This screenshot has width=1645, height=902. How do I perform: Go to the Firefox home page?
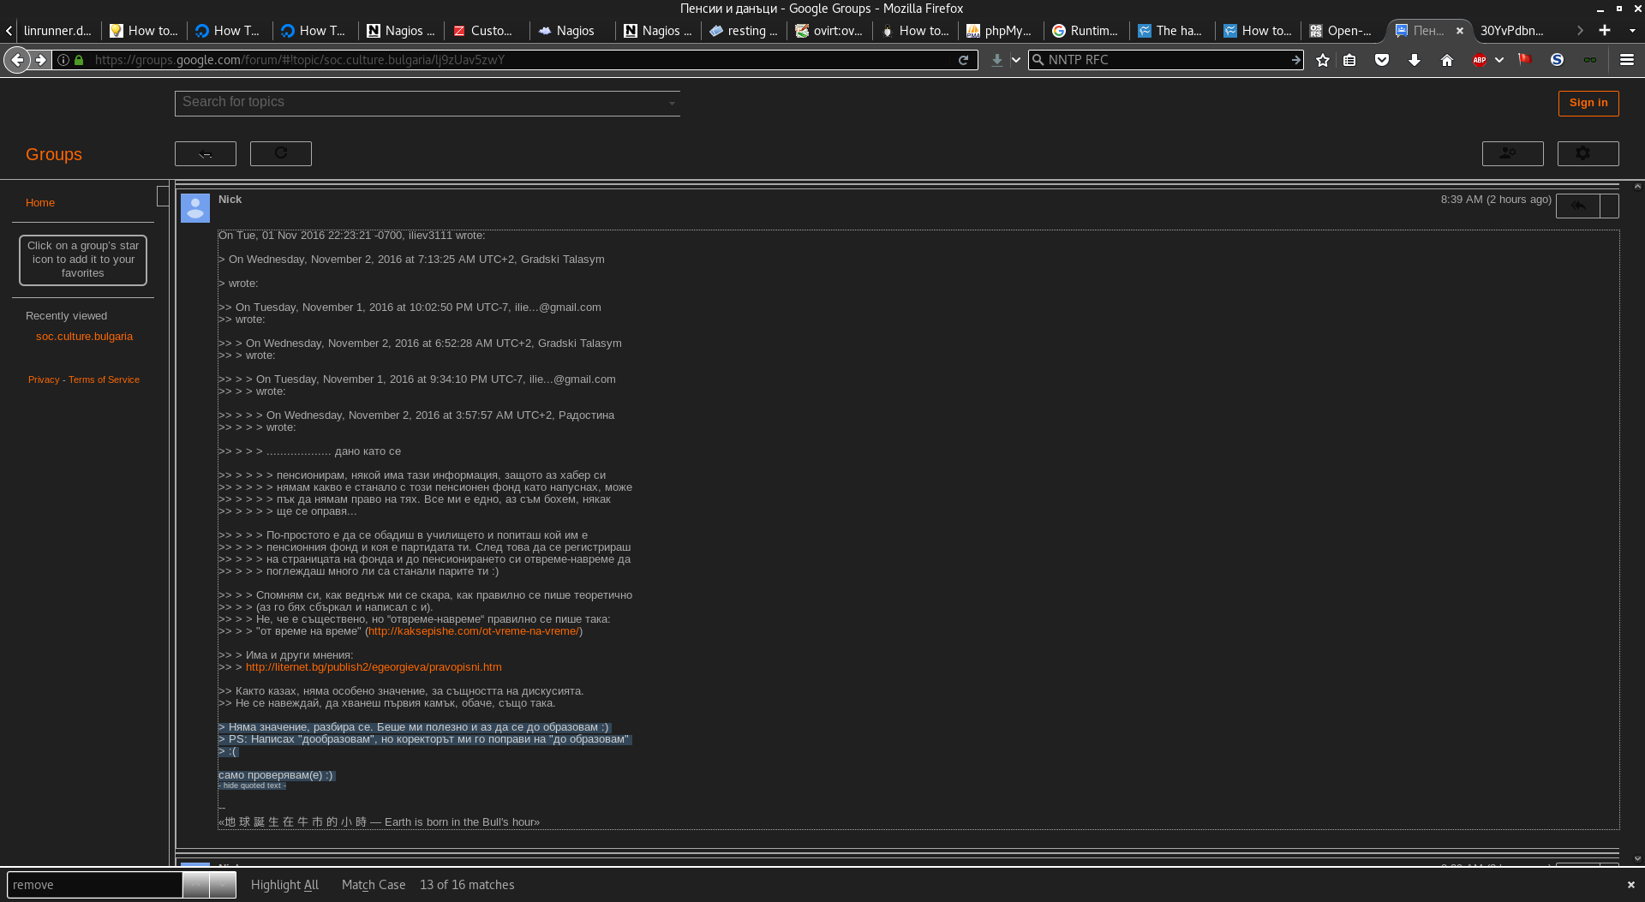click(1446, 60)
